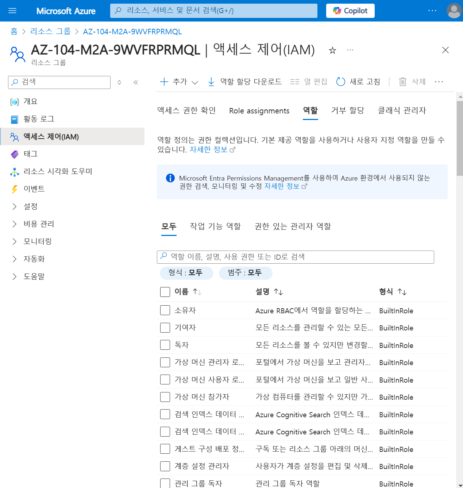Select 권한 있는 관리자 역할 tab
463x488 pixels.
[x=293, y=226]
